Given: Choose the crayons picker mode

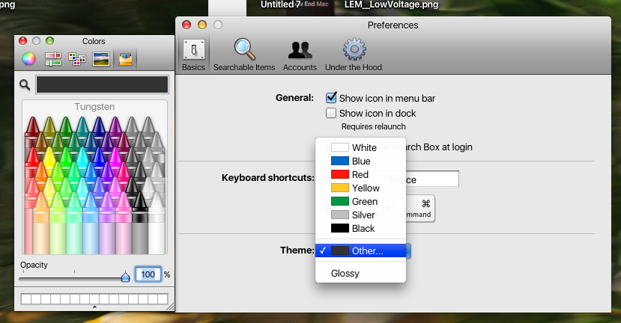Looking at the screenshot, I should (x=125, y=58).
